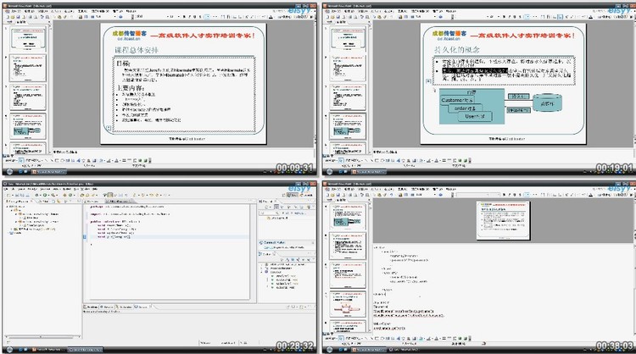636x354 pixels.
Task: Click Open folder icon in 00:09:31 PowerPoint toolbar
Action: coord(13,17)
